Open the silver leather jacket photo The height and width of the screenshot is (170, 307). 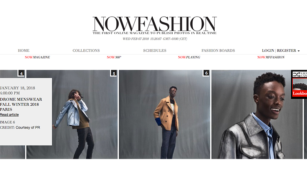(x=257, y=114)
